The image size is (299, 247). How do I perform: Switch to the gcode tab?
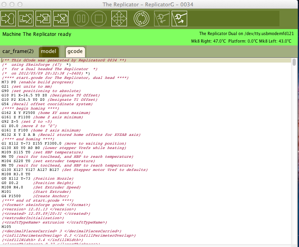pos(75,51)
